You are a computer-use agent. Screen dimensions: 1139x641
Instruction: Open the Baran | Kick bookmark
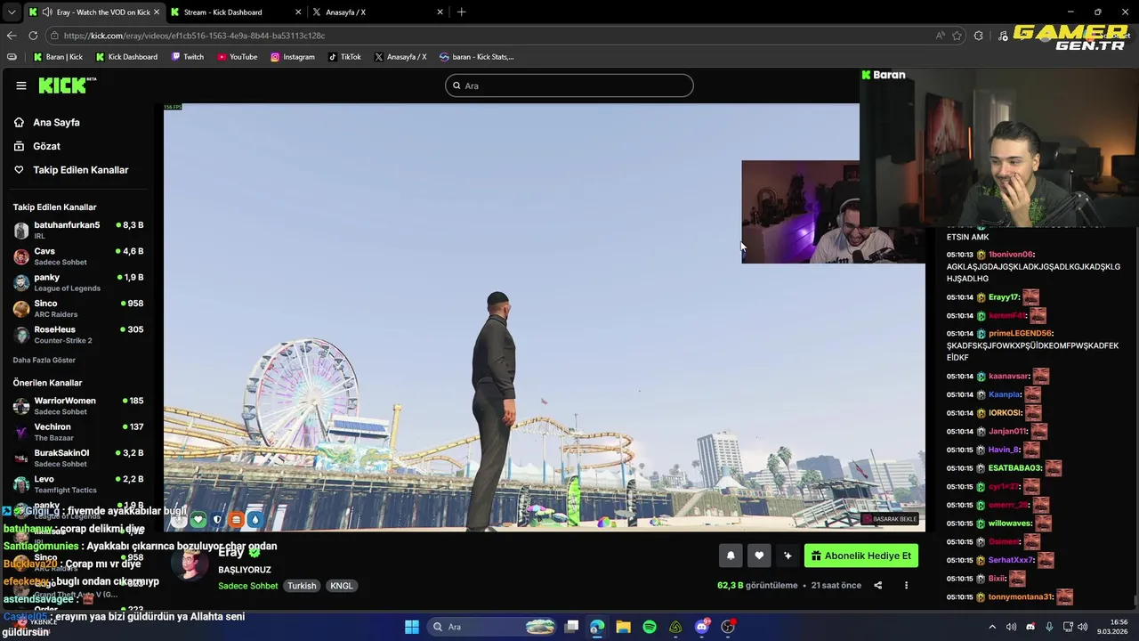[58, 57]
